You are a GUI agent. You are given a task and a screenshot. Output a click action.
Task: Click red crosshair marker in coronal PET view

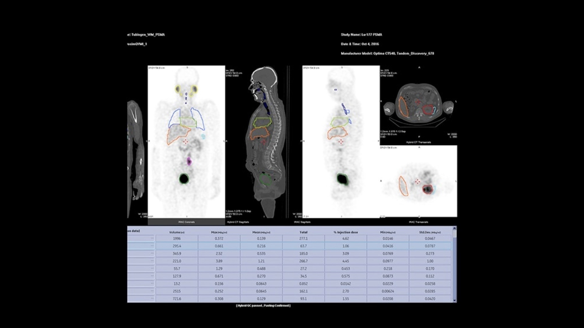(x=186, y=142)
